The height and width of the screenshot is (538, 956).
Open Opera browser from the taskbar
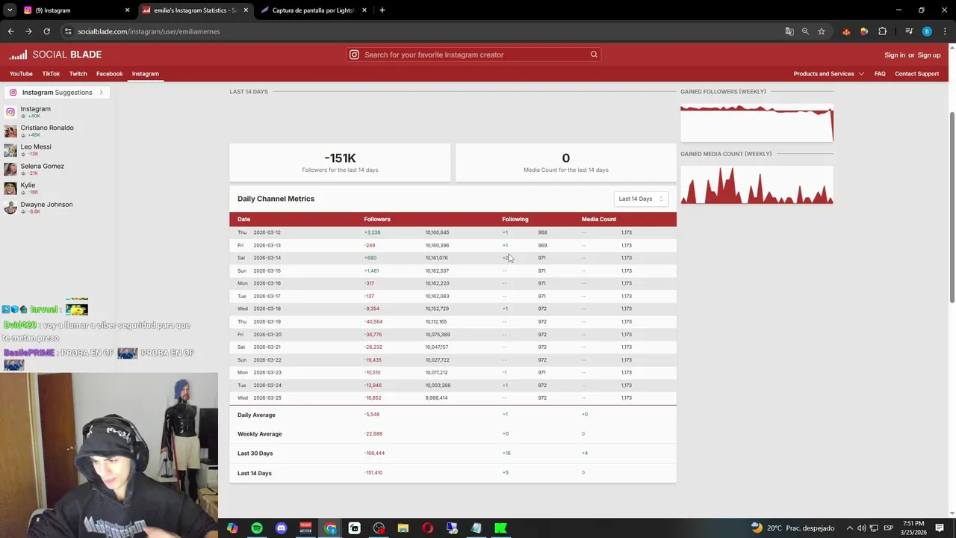[x=427, y=528]
